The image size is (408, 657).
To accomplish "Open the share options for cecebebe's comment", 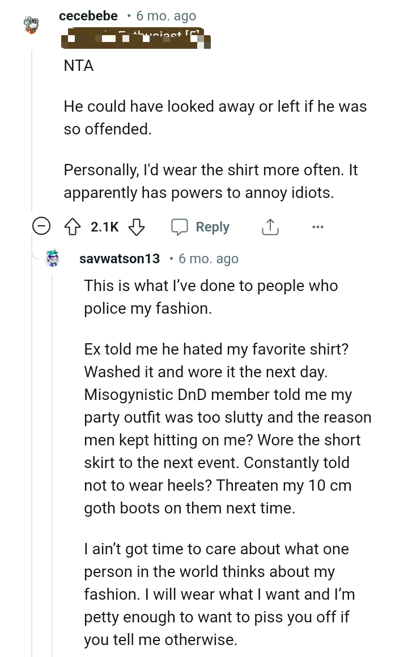I will [270, 226].
